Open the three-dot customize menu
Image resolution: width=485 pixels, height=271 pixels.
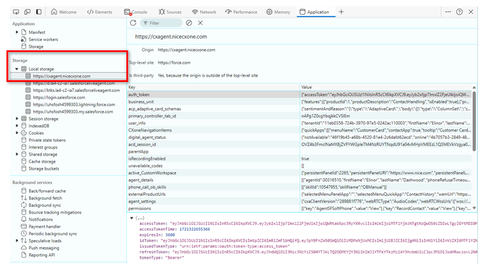click(x=448, y=12)
